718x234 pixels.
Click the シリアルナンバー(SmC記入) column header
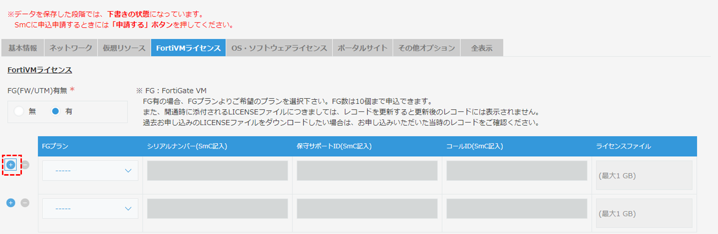click(x=217, y=146)
